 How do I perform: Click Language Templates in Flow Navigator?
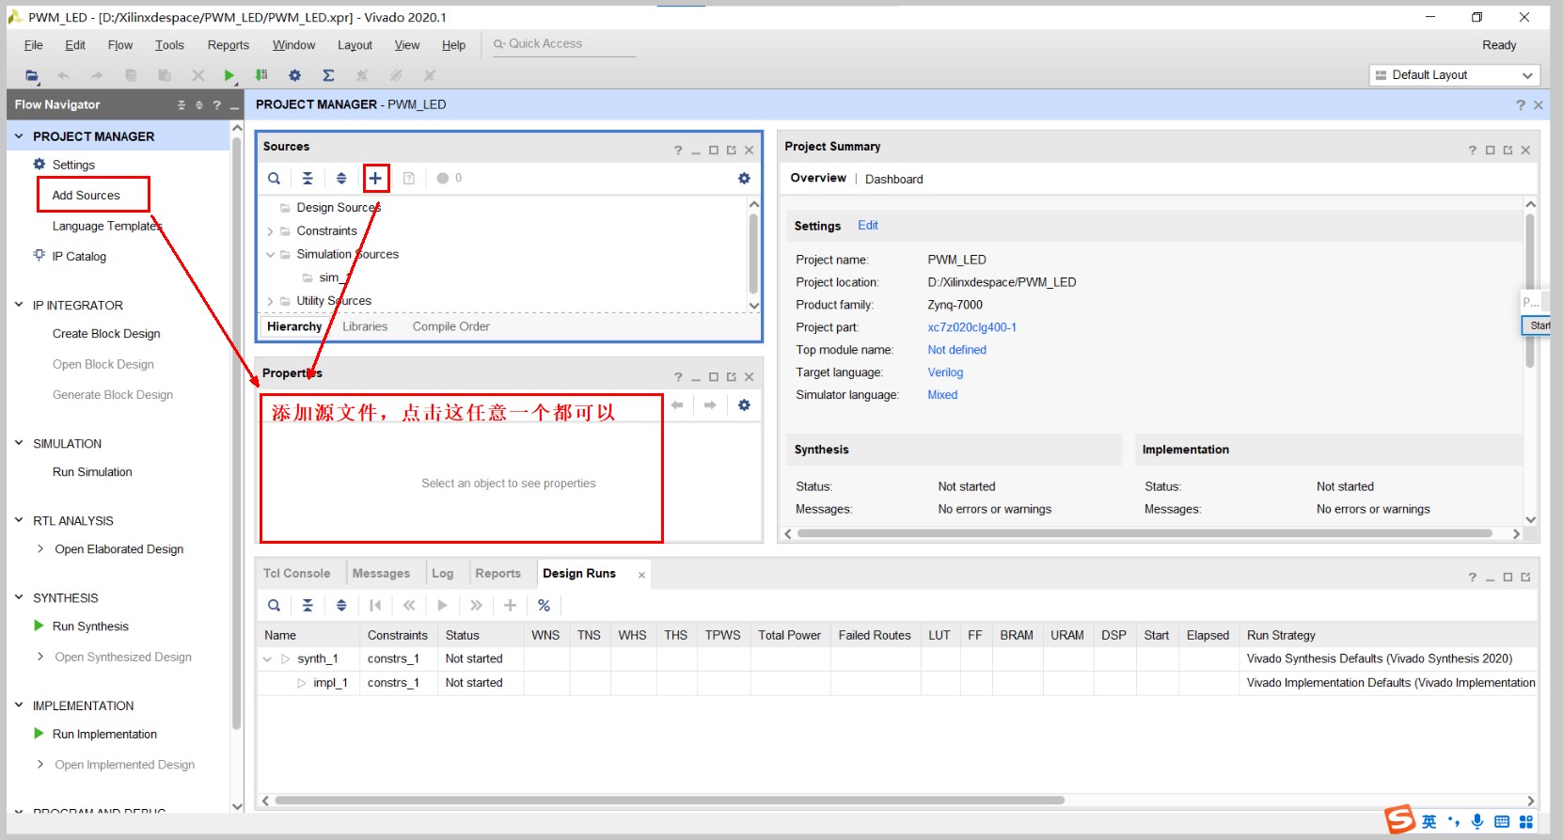point(107,226)
